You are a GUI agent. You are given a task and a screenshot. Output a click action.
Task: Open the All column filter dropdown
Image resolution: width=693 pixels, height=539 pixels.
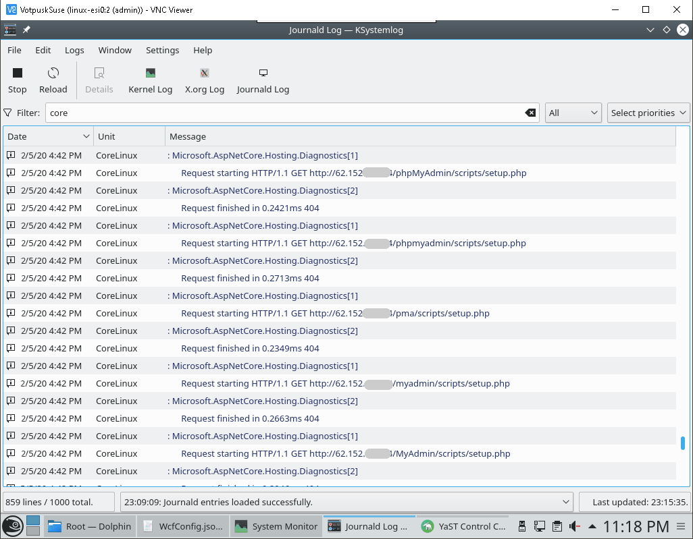pyautogui.click(x=573, y=113)
